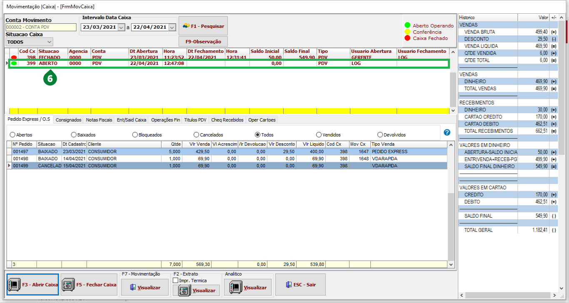Open the Situacao Caixa TODOS dropdown

[49, 42]
